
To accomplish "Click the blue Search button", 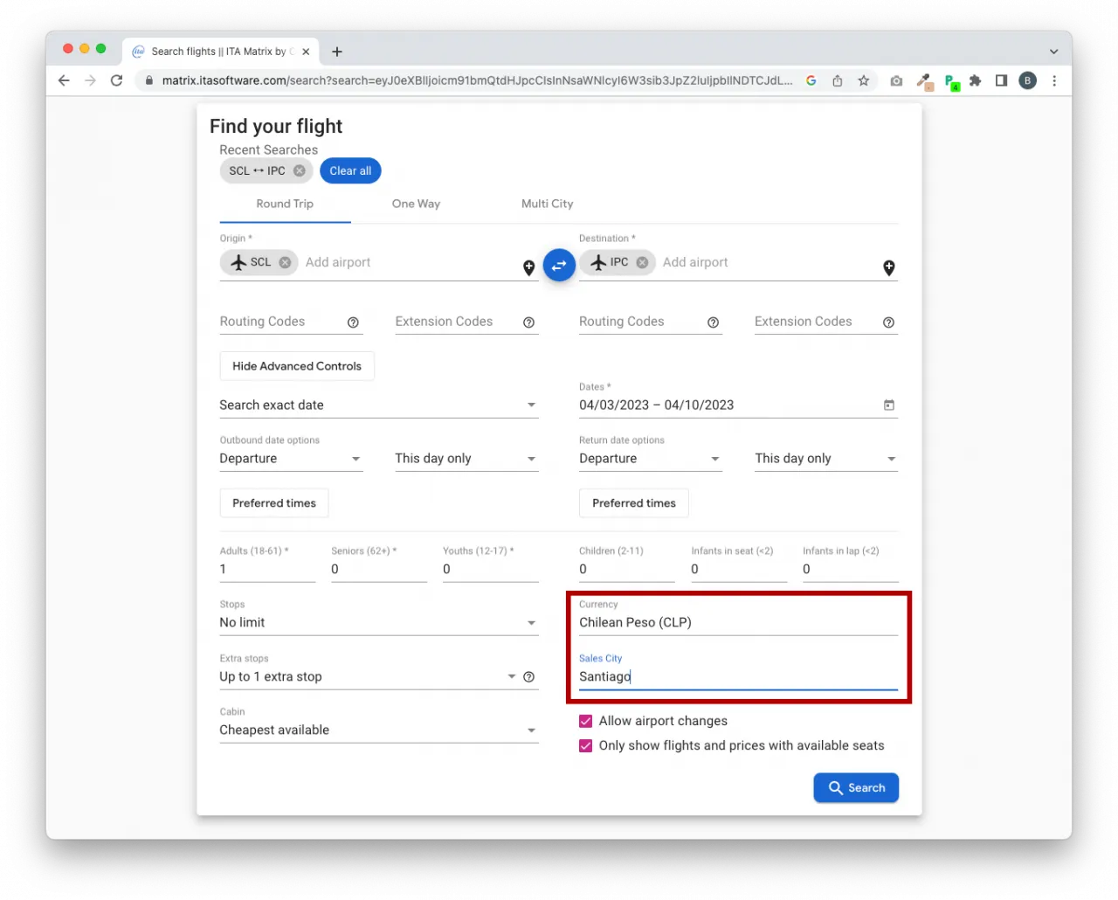I will point(856,788).
